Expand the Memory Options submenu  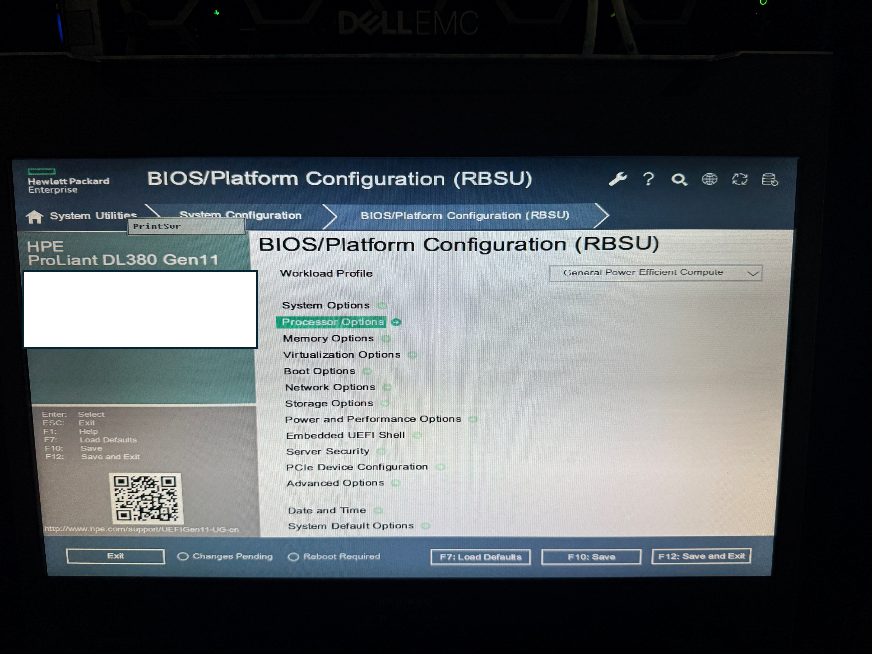tap(328, 338)
